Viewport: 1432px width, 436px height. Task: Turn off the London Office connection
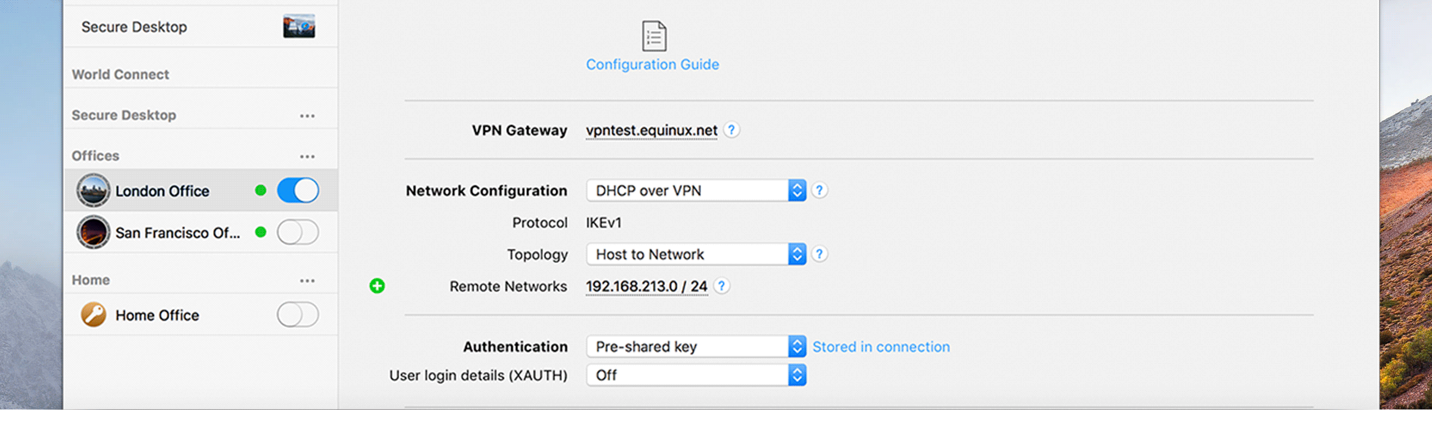(x=298, y=191)
